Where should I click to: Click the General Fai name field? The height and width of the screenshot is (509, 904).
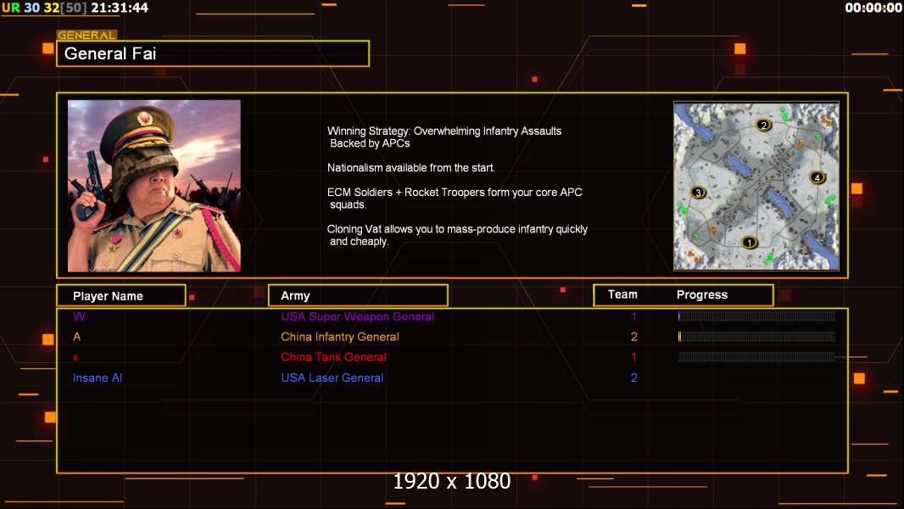click(x=213, y=53)
